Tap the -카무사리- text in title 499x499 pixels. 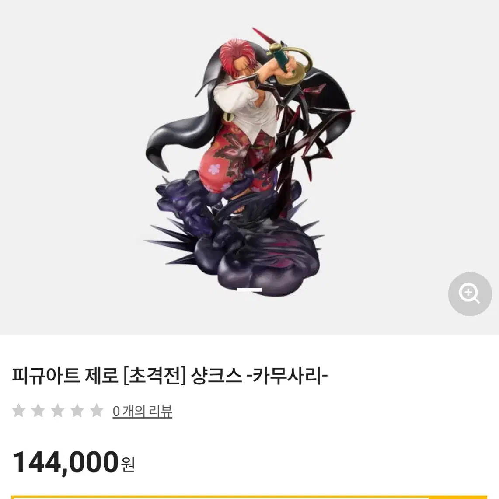coord(287,376)
